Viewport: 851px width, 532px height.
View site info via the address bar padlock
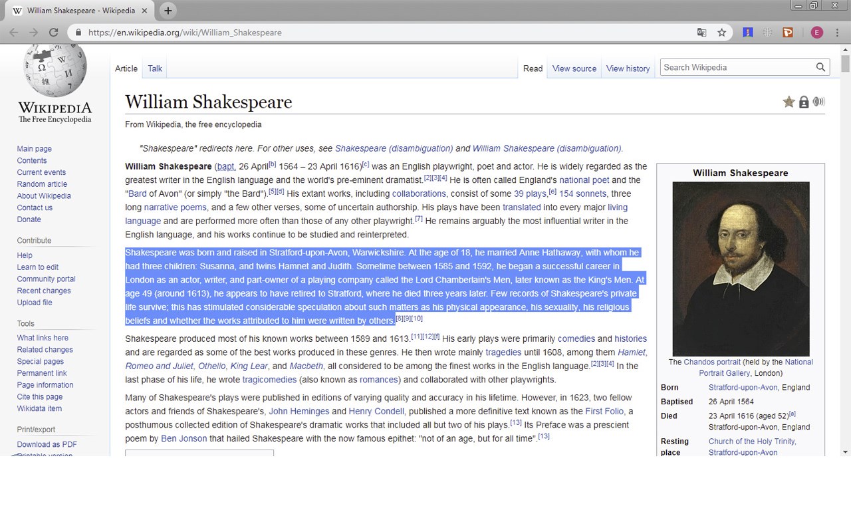pyautogui.click(x=78, y=33)
